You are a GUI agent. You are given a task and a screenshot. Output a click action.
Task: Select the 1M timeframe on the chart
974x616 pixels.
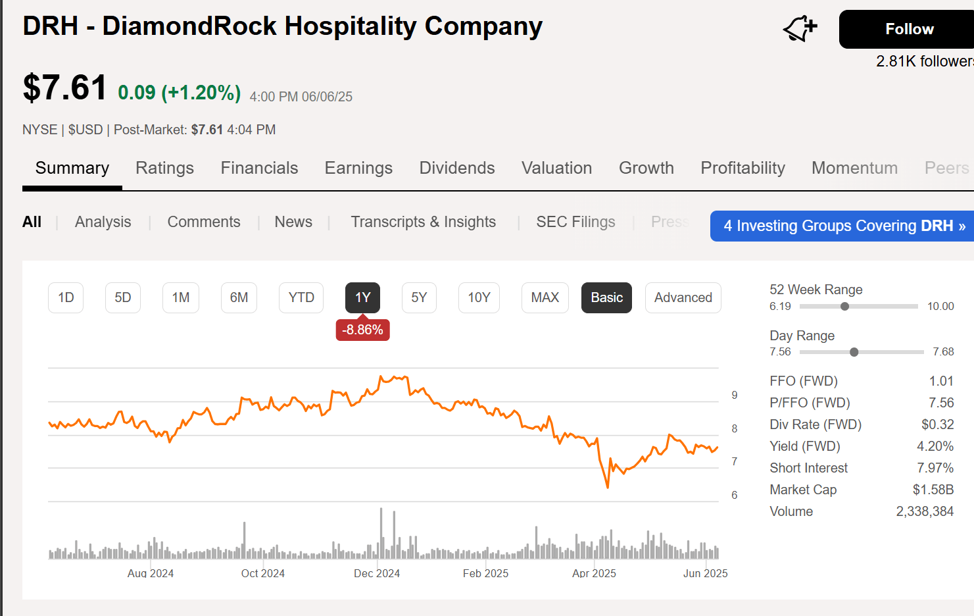[180, 297]
